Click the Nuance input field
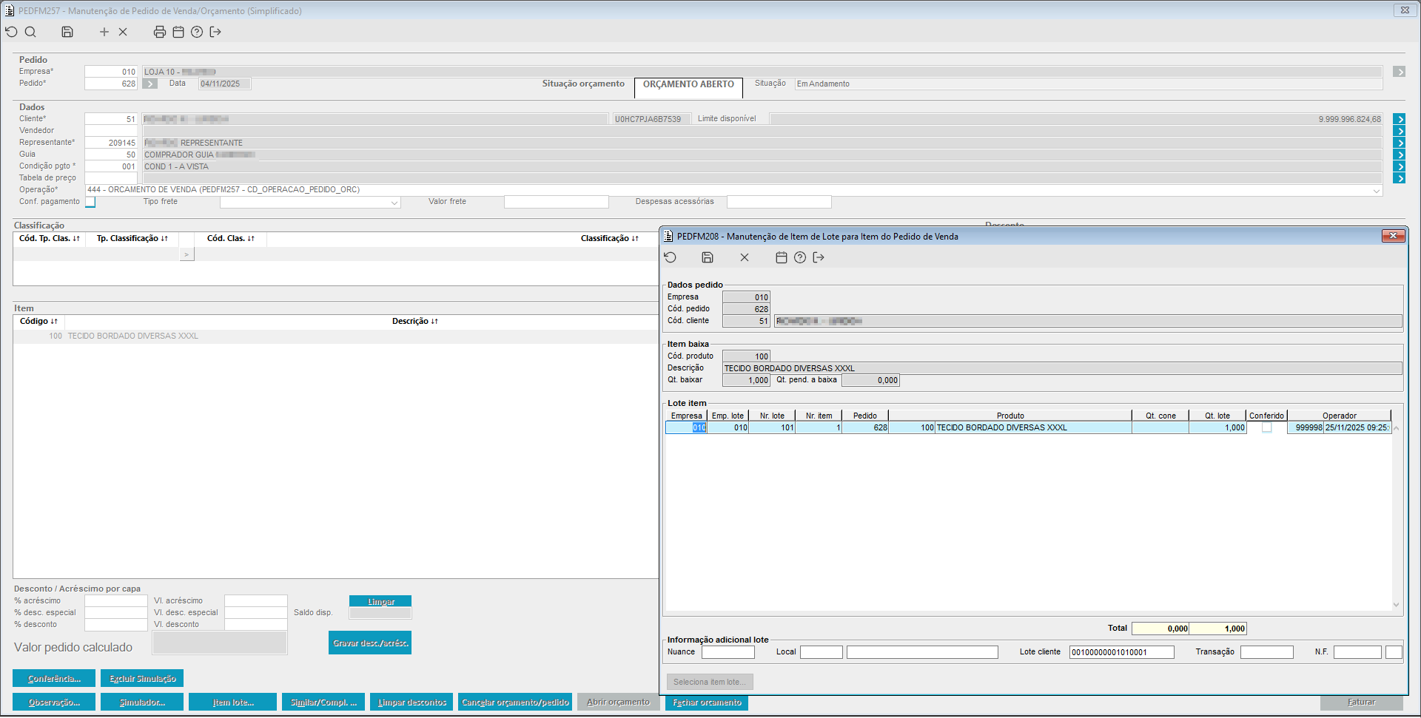1421x718 pixels. click(728, 652)
